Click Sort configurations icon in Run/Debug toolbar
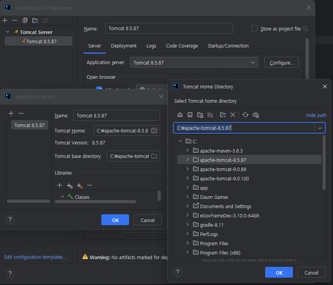Viewport: 333px width, 285px height. 45,20
